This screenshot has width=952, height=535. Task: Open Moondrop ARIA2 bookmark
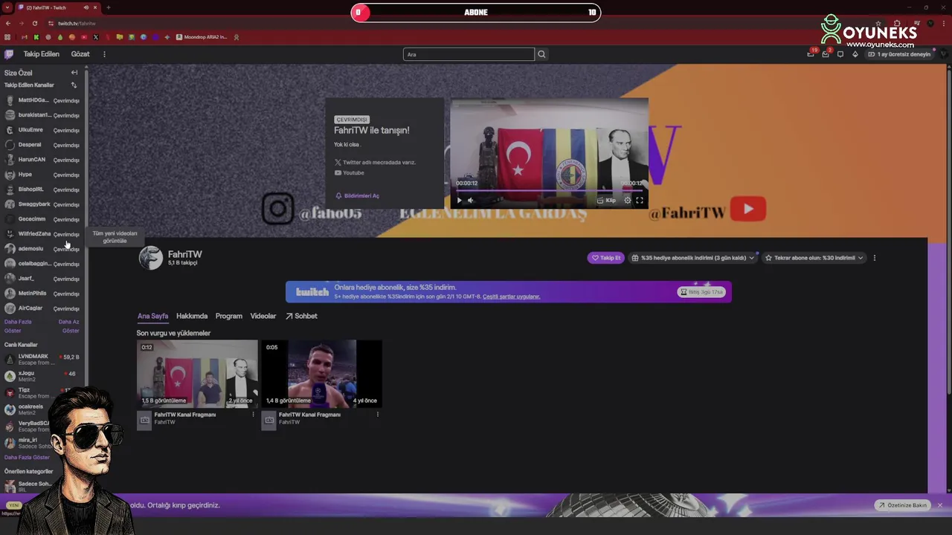click(201, 37)
